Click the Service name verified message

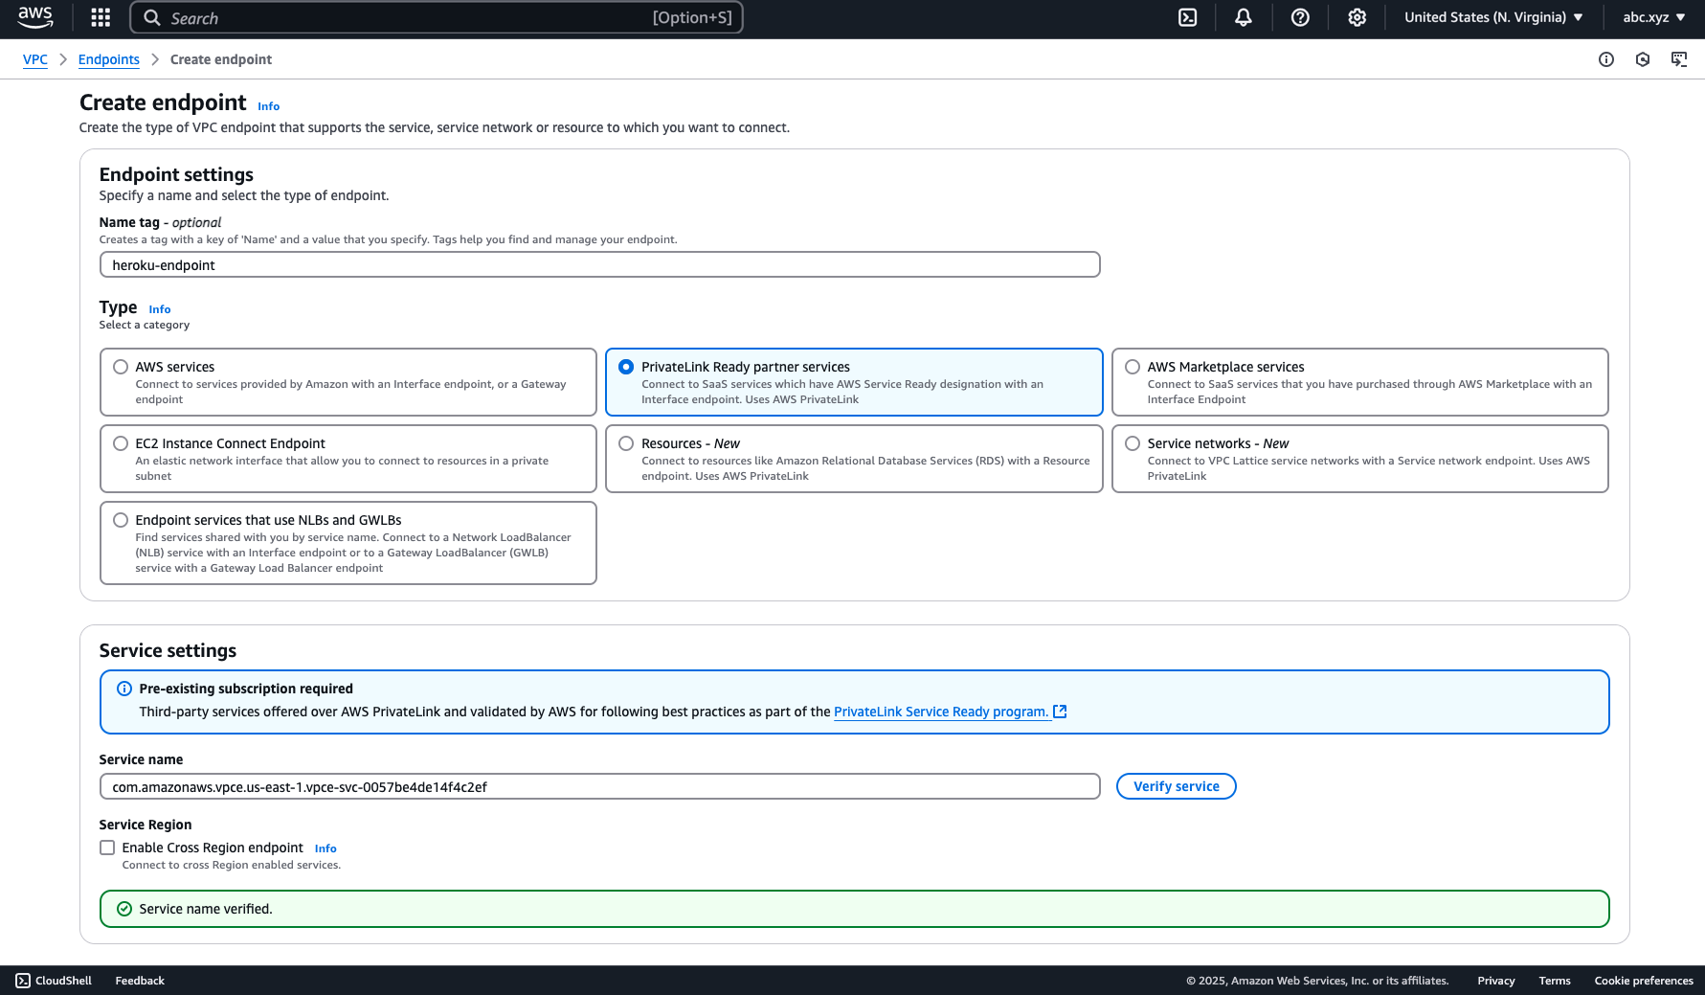coord(206,909)
